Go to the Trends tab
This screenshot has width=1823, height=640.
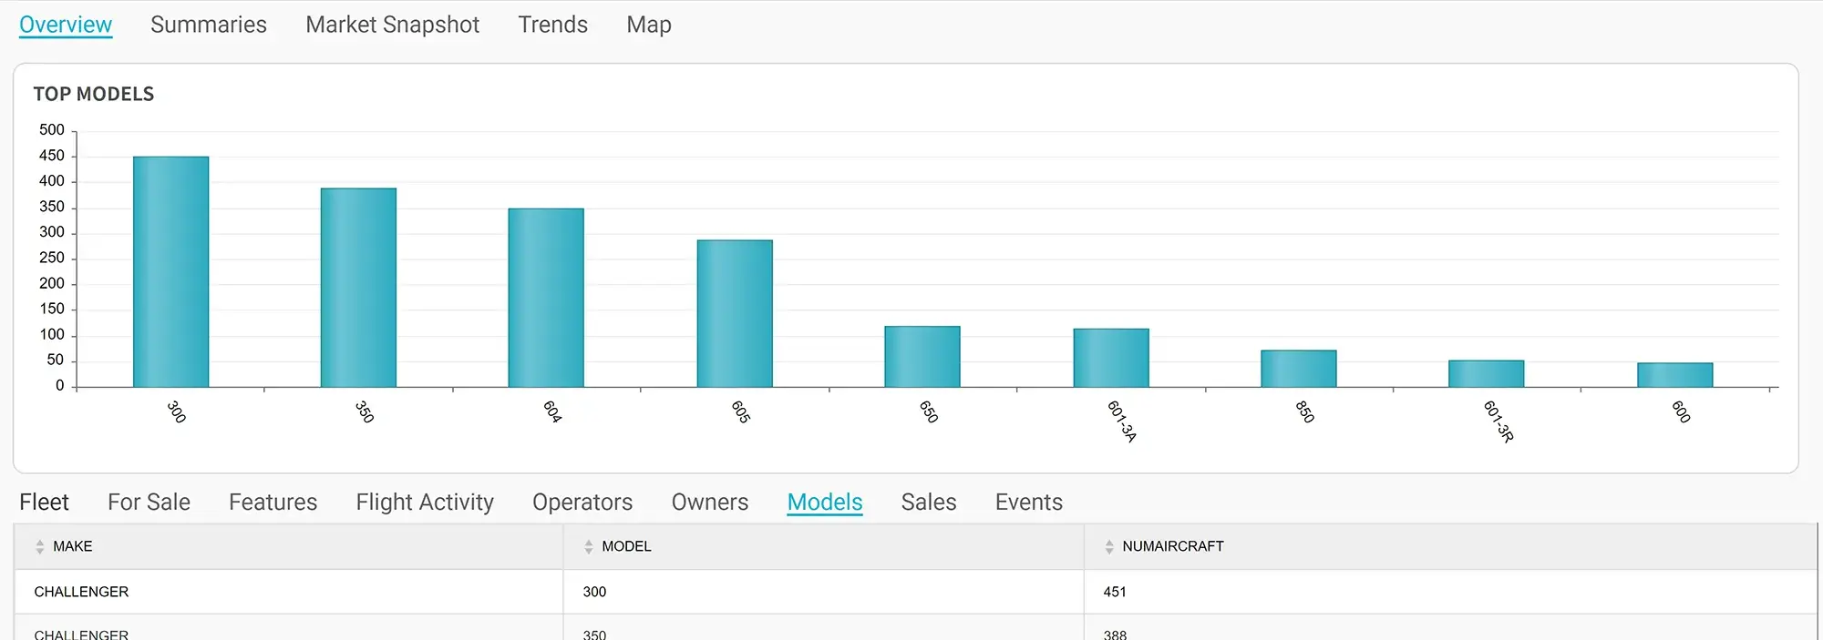click(552, 25)
